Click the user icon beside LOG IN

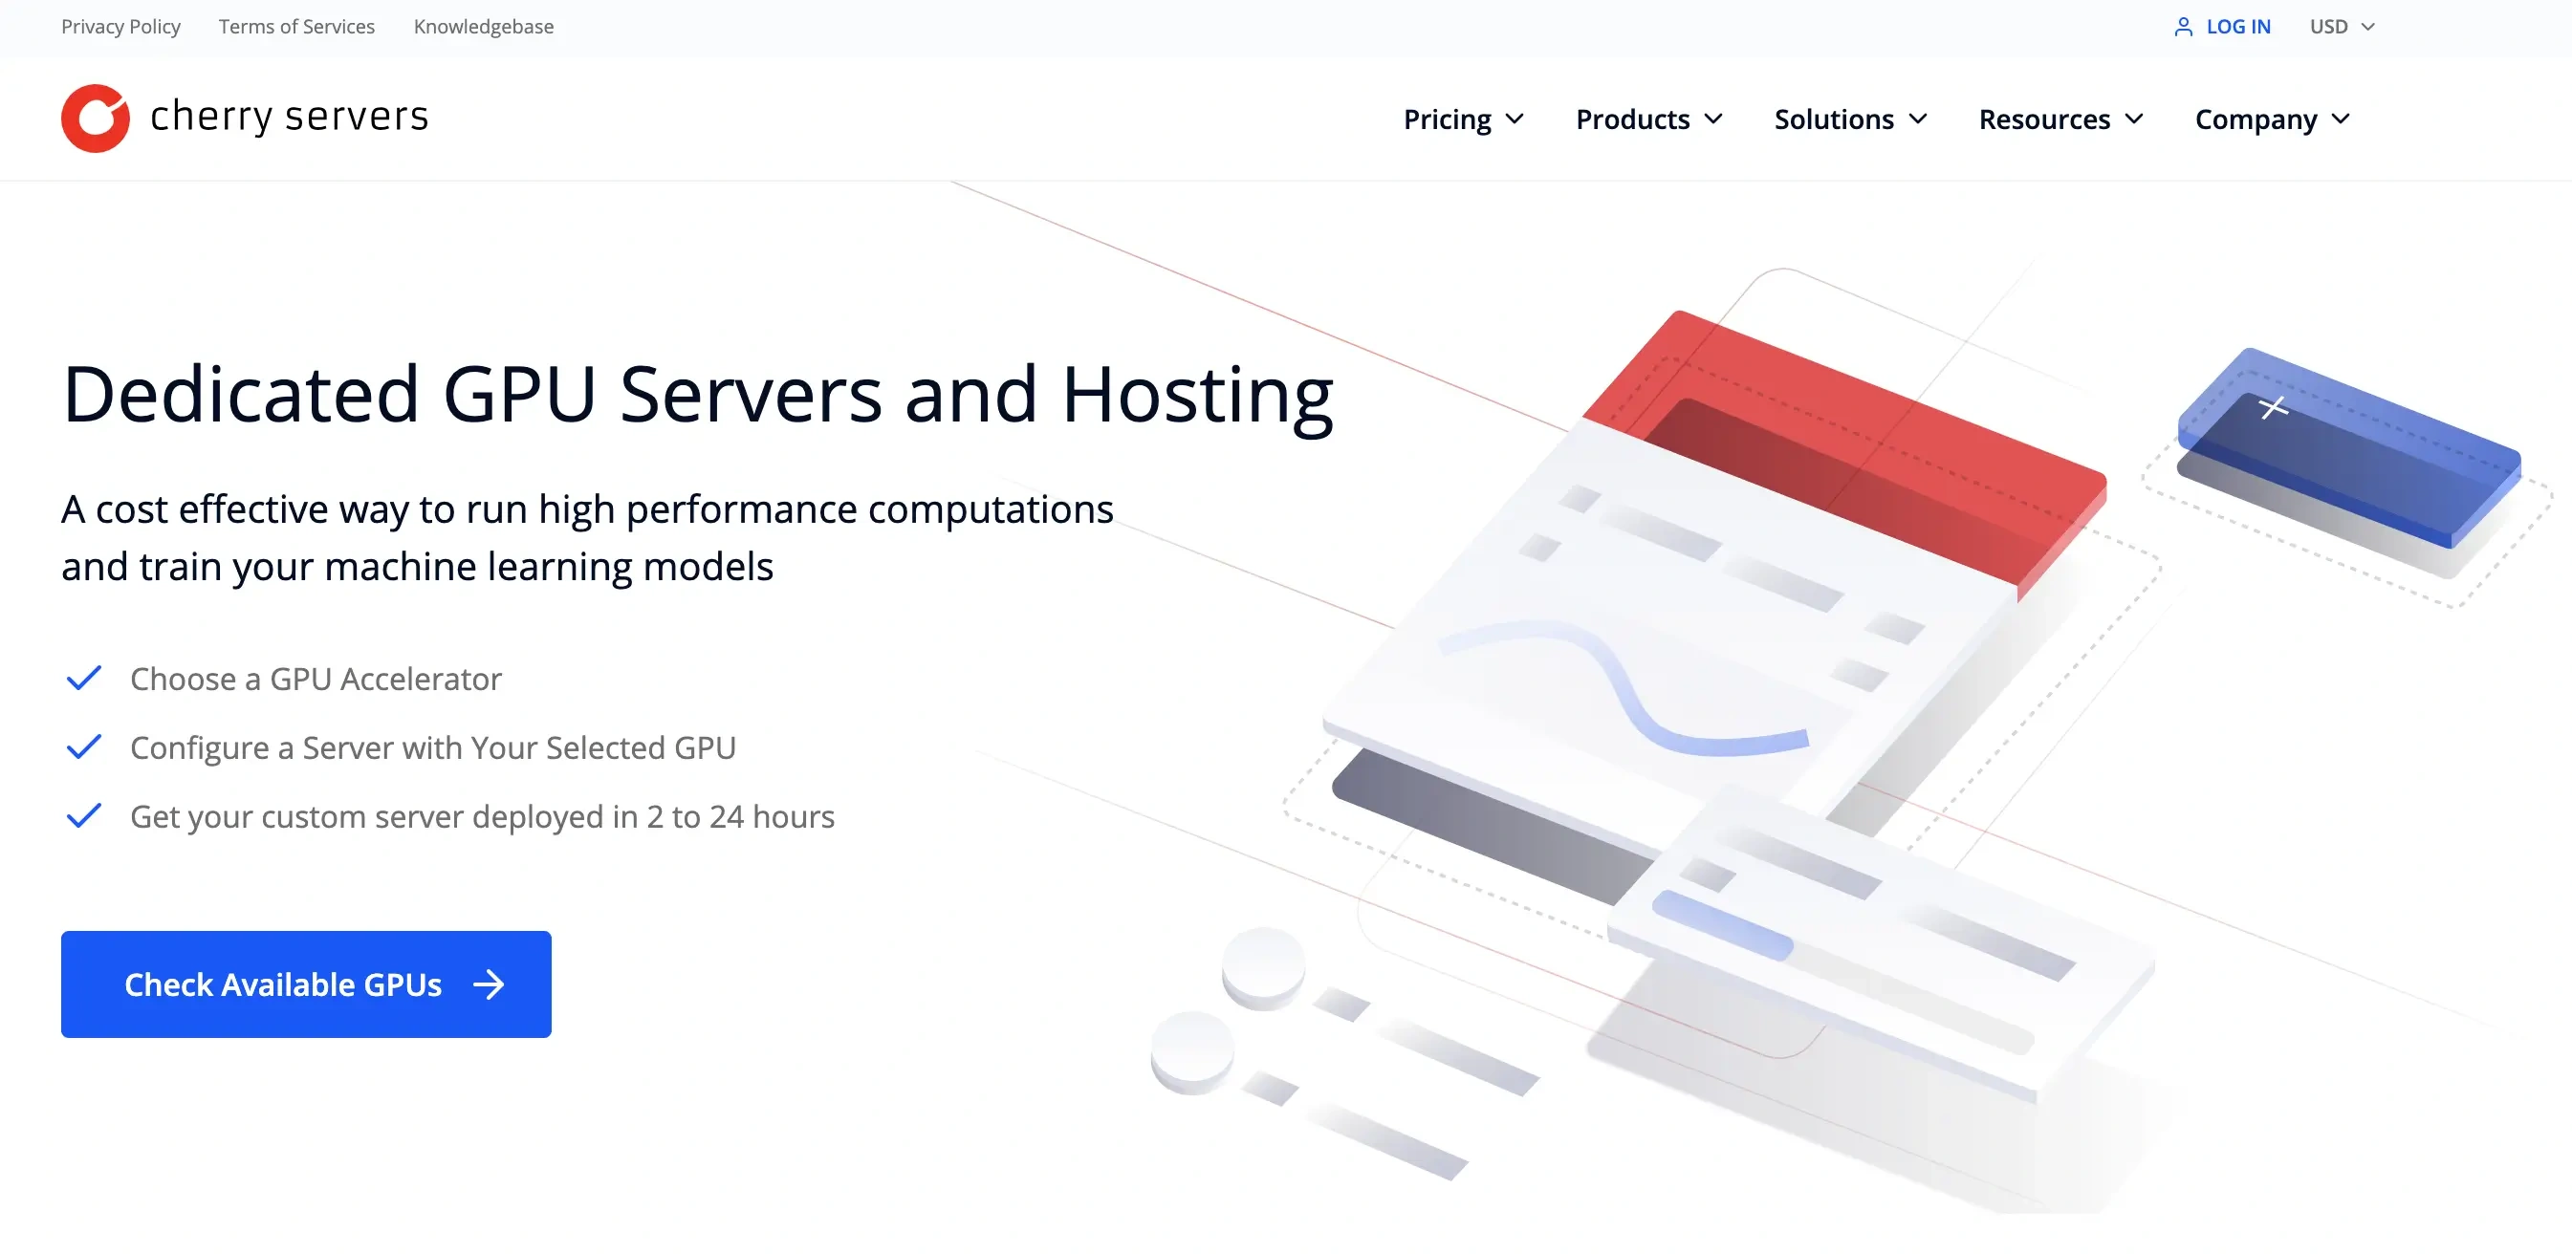point(2183,27)
